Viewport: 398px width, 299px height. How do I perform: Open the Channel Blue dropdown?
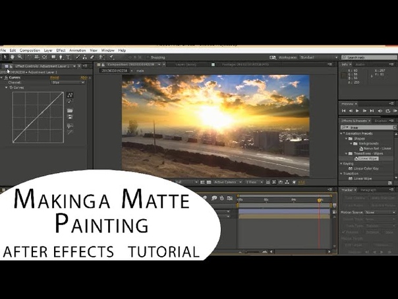coord(67,83)
